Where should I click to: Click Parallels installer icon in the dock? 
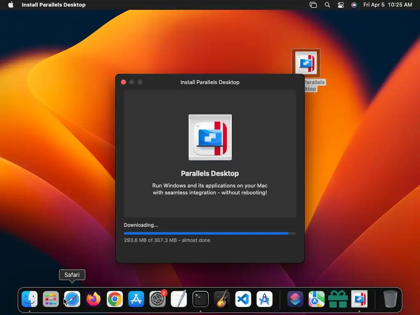click(359, 299)
